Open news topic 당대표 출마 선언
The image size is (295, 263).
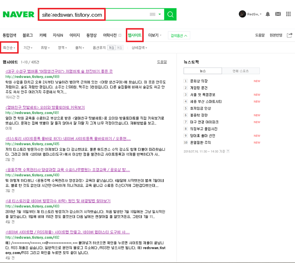(x=203, y=136)
